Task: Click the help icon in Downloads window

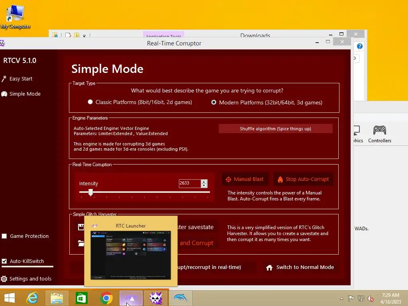Action: tap(360, 46)
